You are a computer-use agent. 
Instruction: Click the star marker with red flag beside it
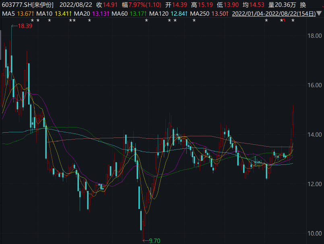pyautogui.click(x=282, y=21)
